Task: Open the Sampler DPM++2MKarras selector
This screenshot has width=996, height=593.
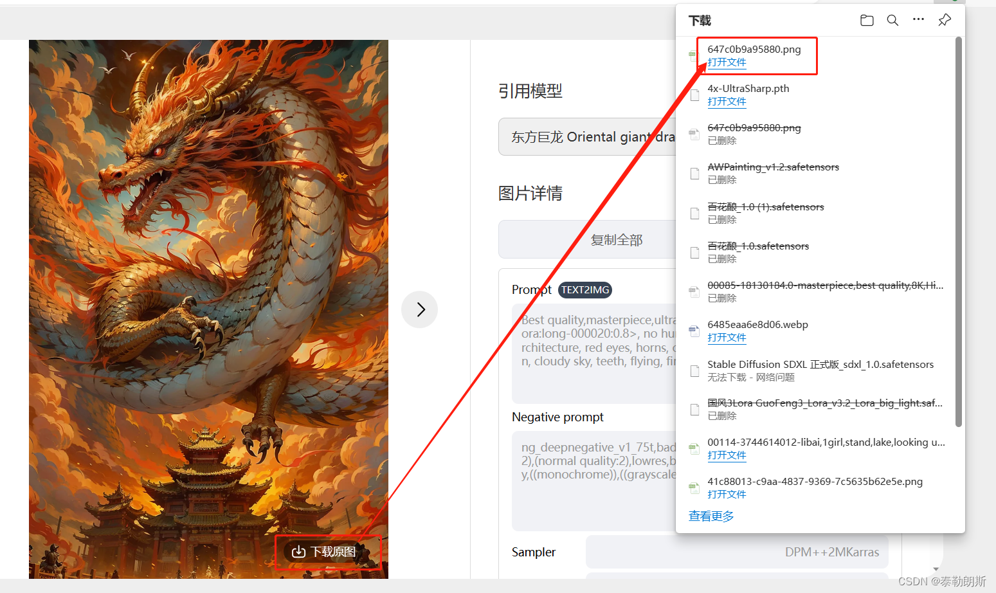Action: (x=737, y=551)
